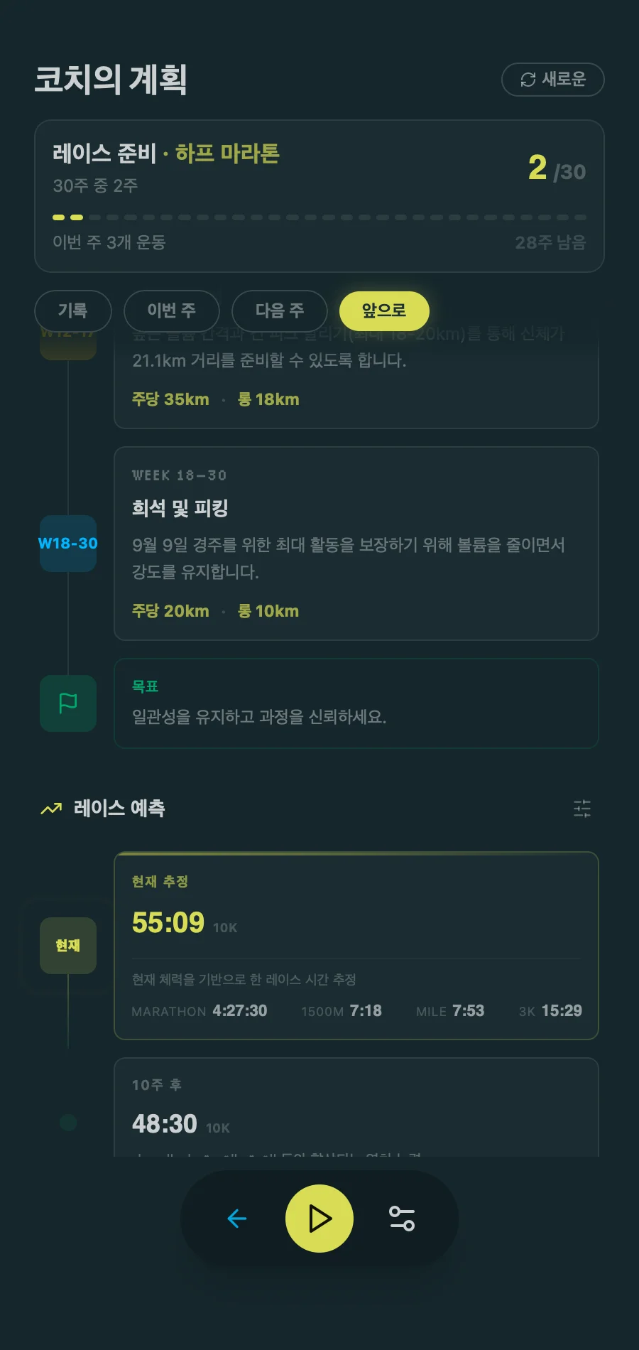Click the trend arrow beside 레이스 예측
Viewport: 639px width, 1350px height.
pyautogui.click(x=51, y=809)
